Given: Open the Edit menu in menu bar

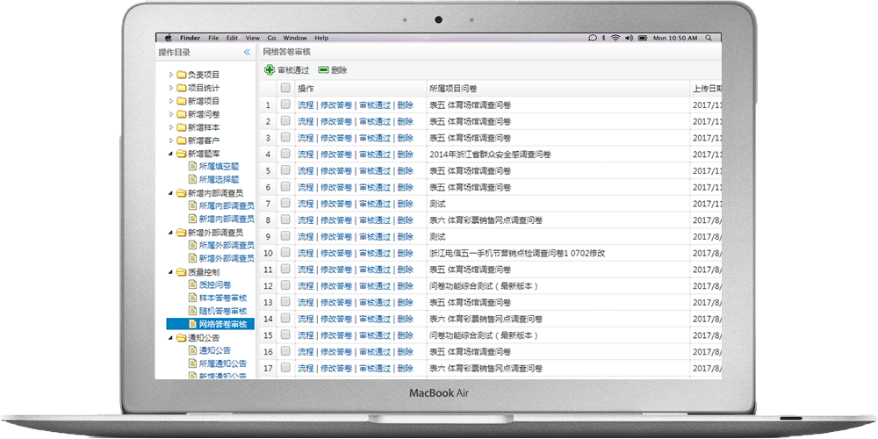Looking at the screenshot, I should [232, 38].
